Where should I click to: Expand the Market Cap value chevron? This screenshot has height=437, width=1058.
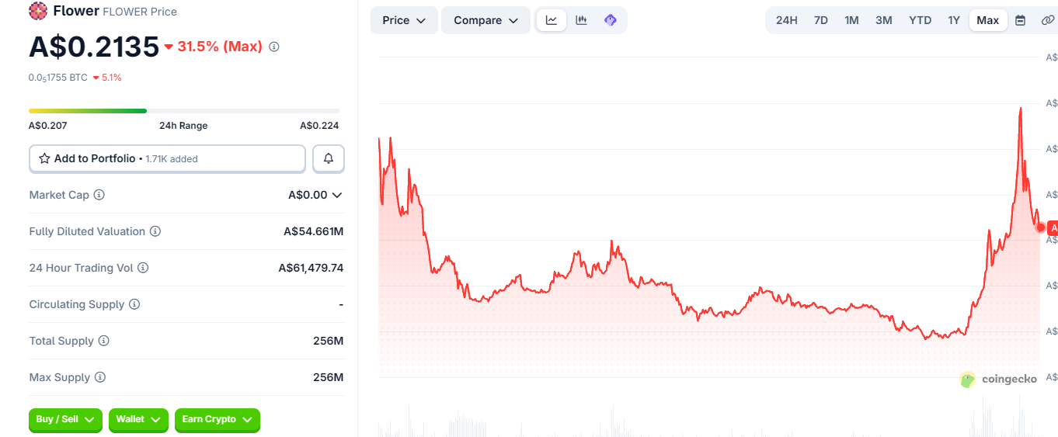[337, 196]
